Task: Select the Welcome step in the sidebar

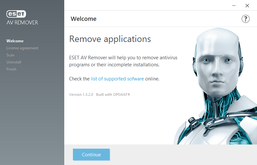Action: (x=15, y=41)
